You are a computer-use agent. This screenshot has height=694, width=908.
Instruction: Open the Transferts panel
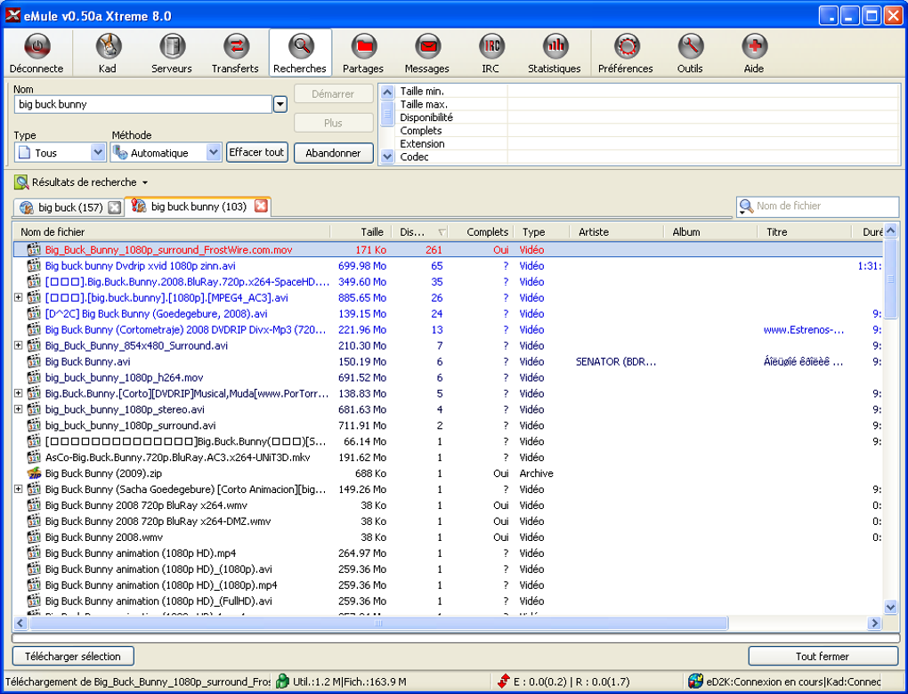[x=235, y=52]
